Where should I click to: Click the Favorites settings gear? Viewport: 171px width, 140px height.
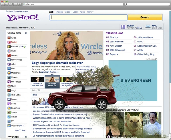(26, 137)
